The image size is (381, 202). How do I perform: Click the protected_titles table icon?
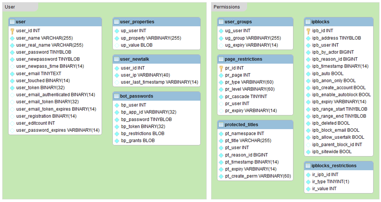221,124
